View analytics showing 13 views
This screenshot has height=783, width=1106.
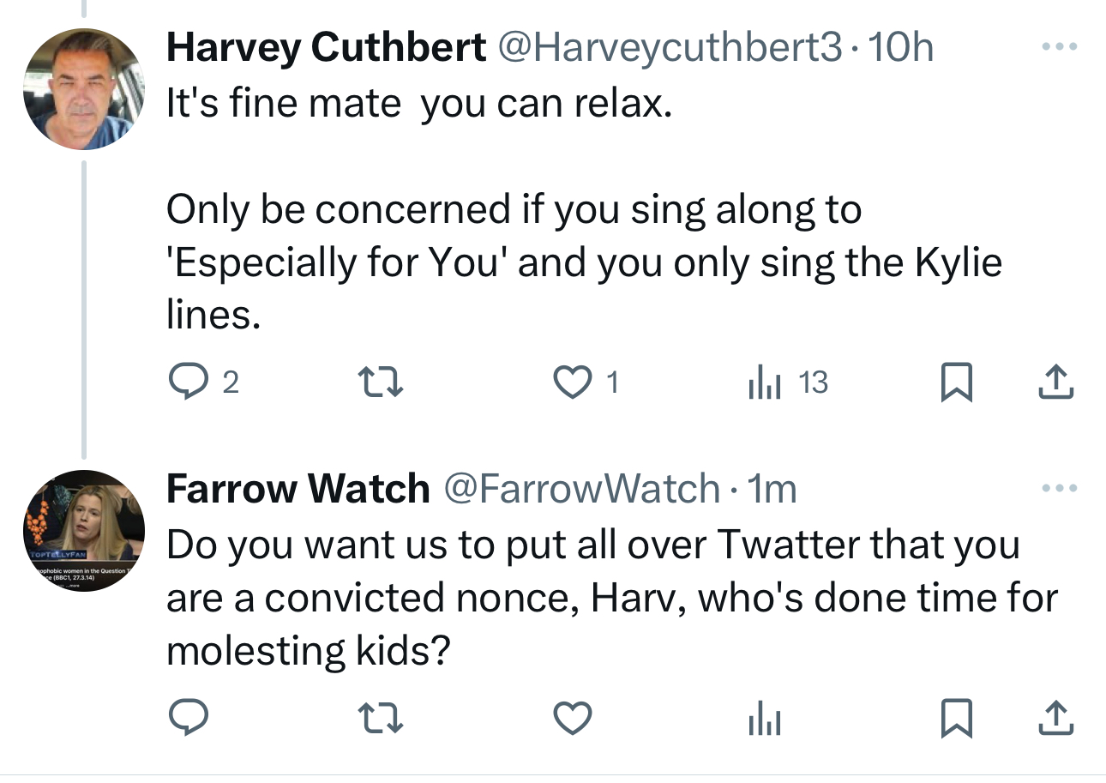[x=765, y=382]
